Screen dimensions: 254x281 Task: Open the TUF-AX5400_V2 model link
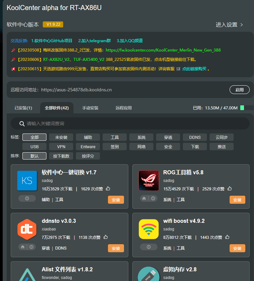89,59
